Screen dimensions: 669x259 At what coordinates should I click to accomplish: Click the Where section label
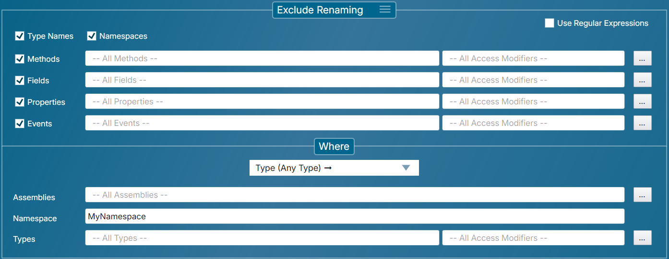[334, 146]
